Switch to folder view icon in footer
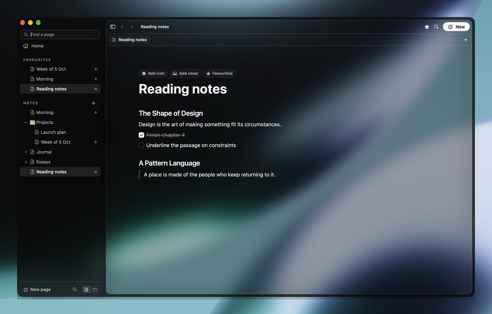This screenshot has height=314, width=492. click(x=95, y=289)
